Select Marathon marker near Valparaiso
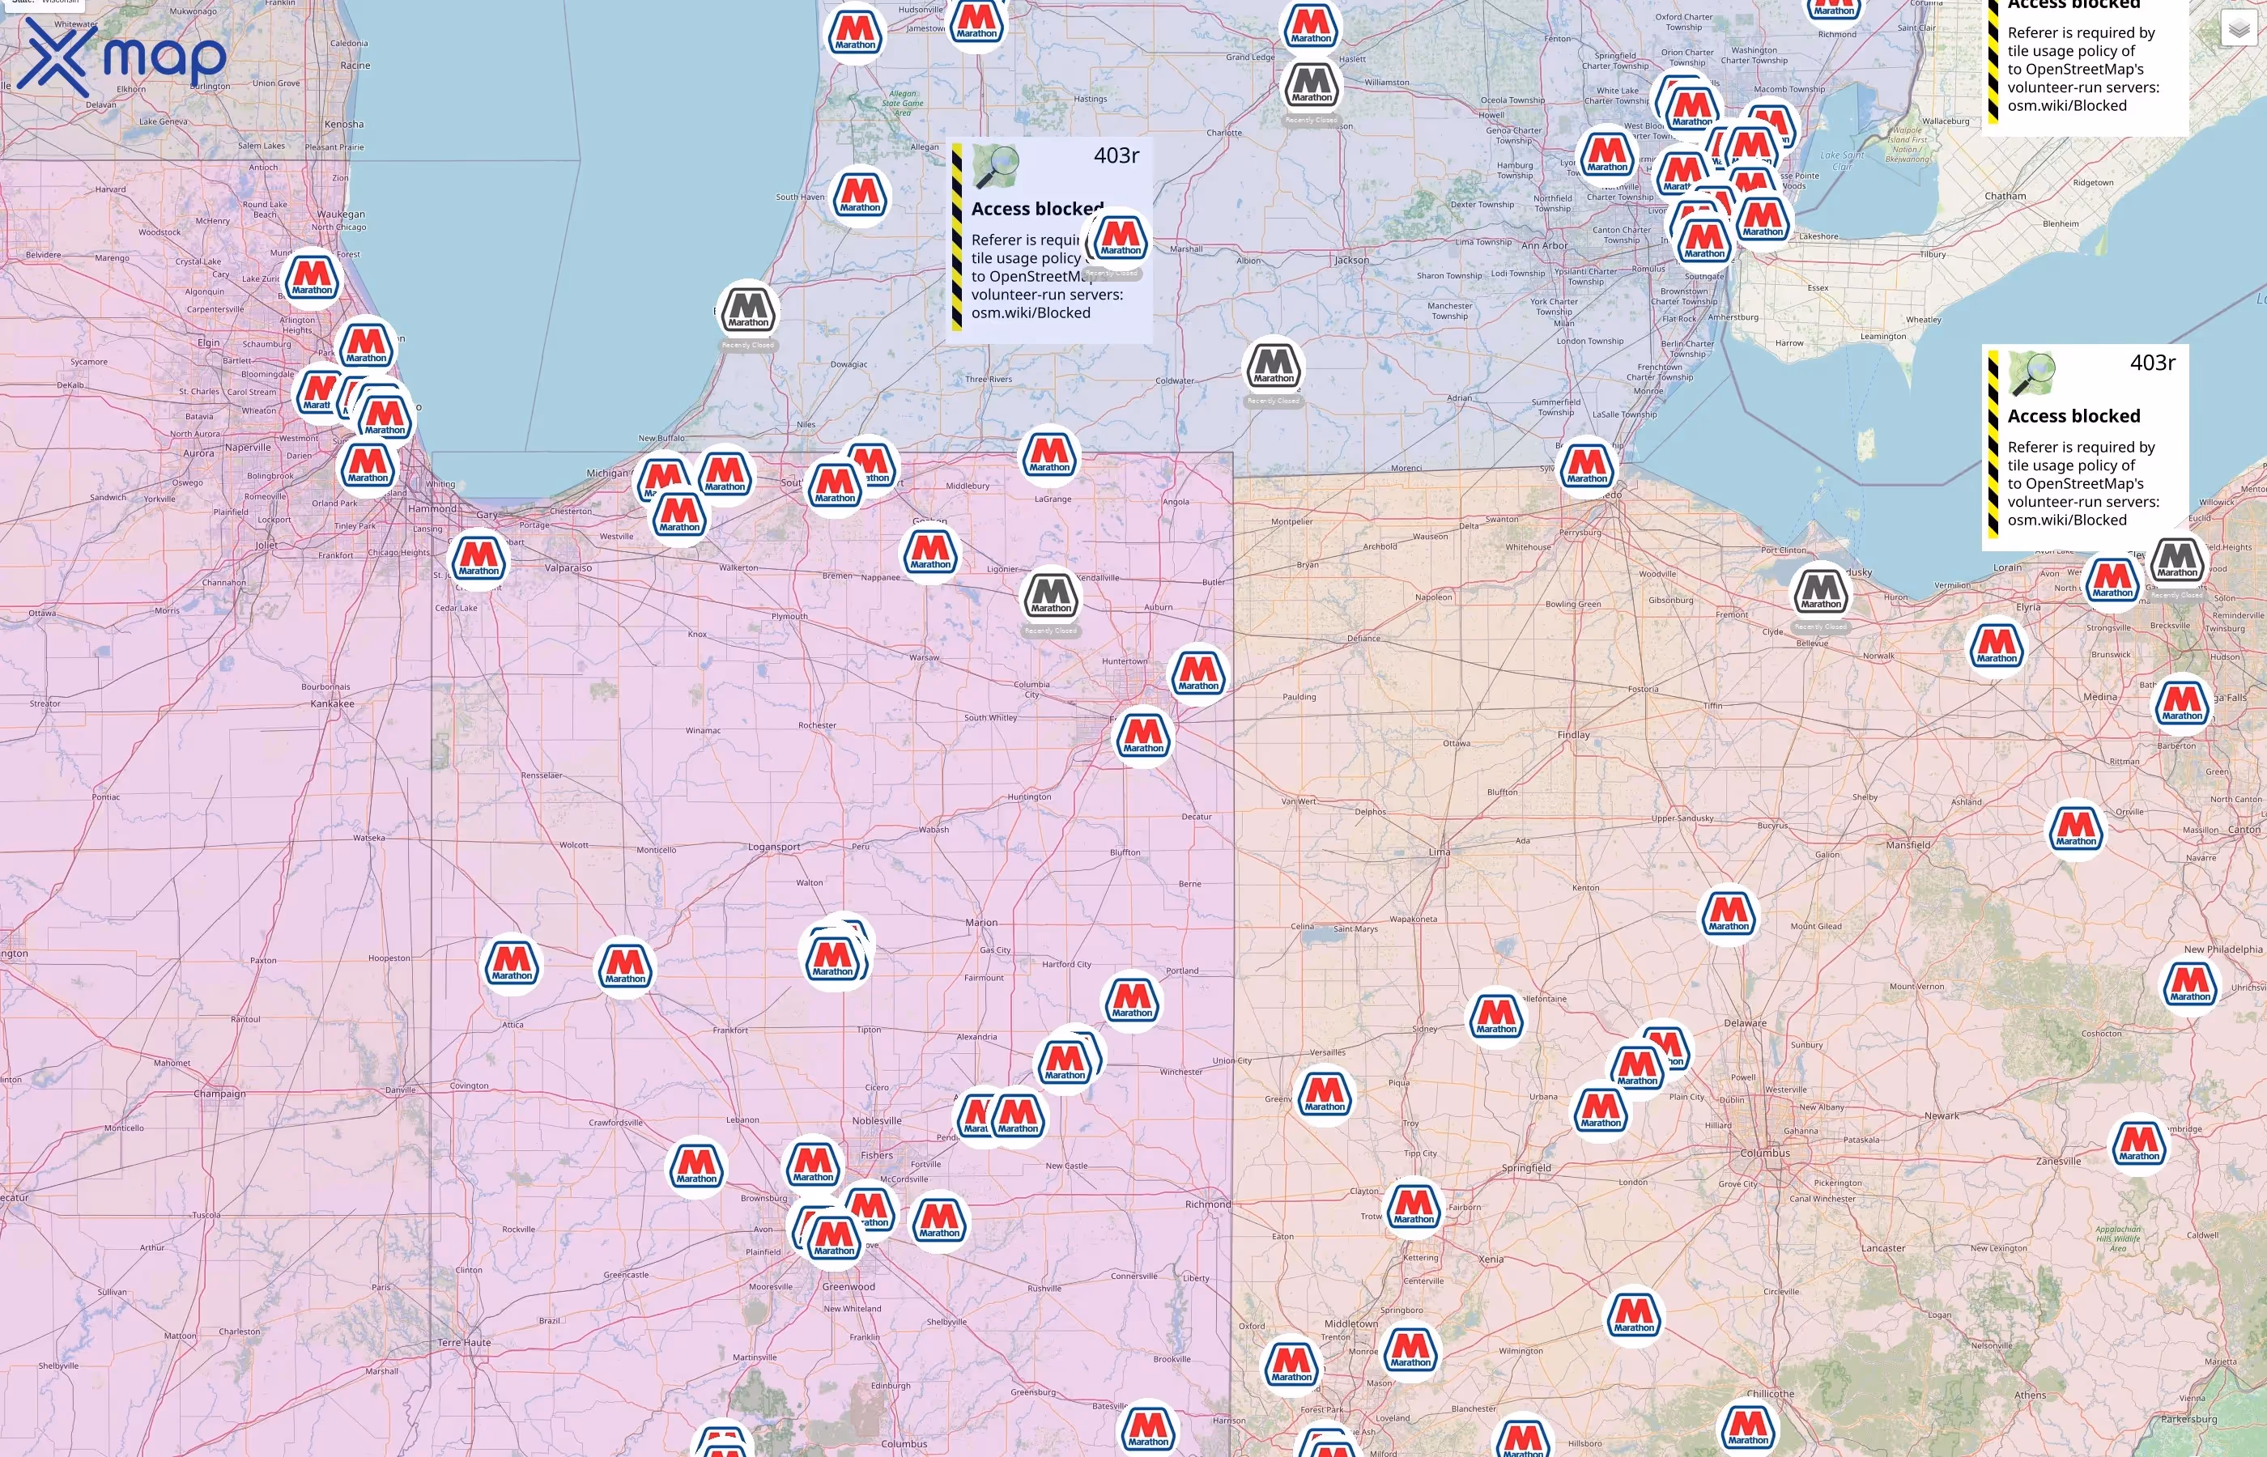The image size is (2267, 1457). pyautogui.click(x=478, y=560)
